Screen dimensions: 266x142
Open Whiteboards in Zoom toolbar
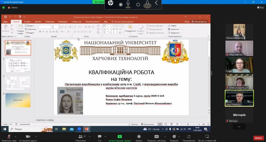click(x=207, y=137)
